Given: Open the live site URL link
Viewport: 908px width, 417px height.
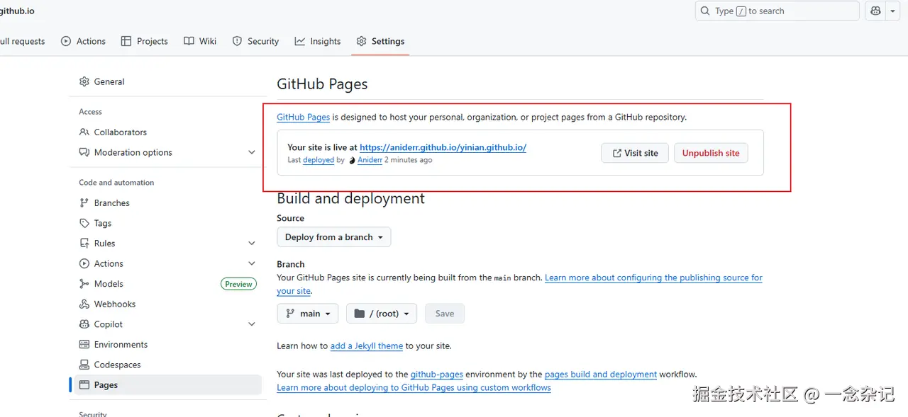Looking at the screenshot, I should pyautogui.click(x=443, y=147).
